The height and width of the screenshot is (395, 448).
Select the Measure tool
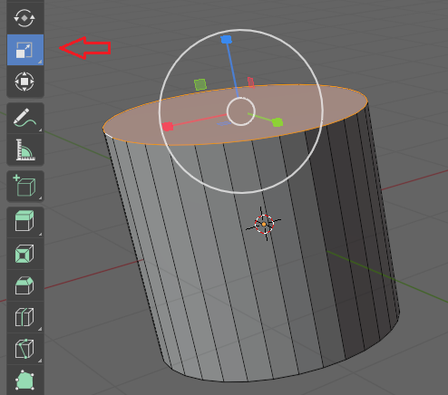25,150
